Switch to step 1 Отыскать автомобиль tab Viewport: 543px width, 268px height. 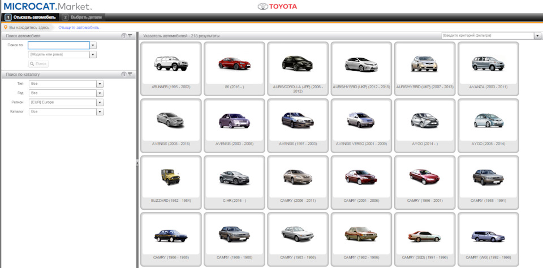pyautogui.click(x=31, y=17)
